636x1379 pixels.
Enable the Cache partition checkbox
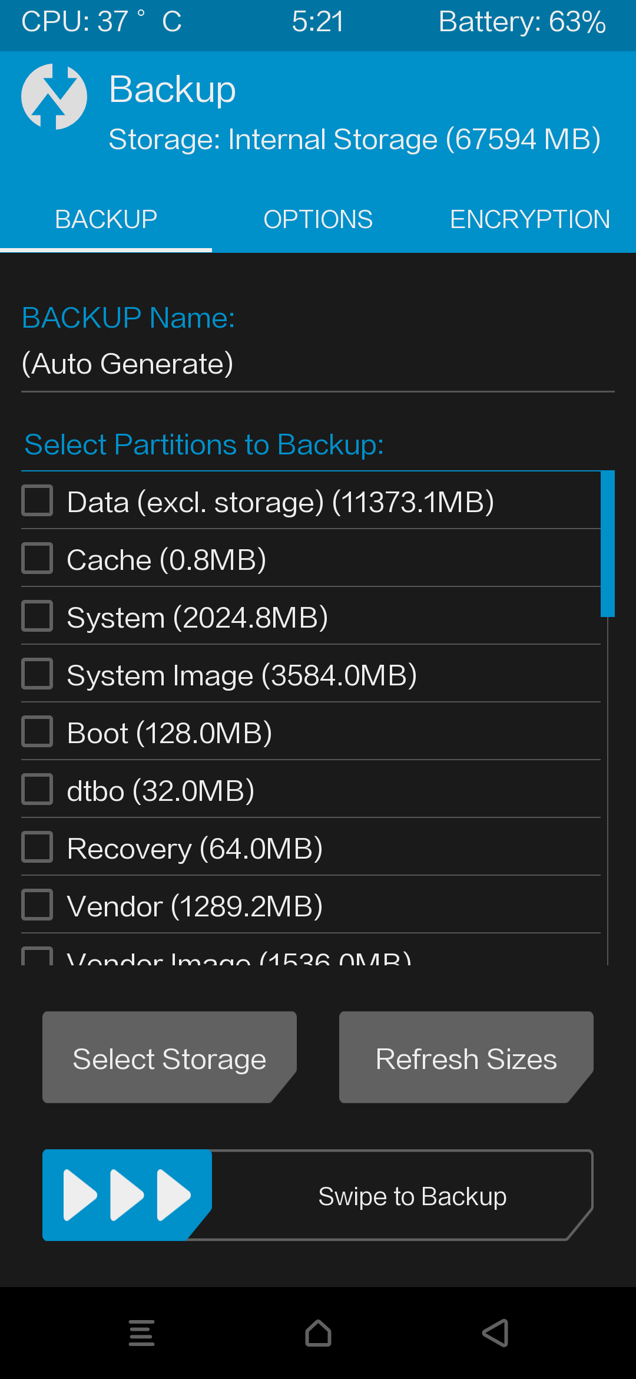tap(38, 558)
